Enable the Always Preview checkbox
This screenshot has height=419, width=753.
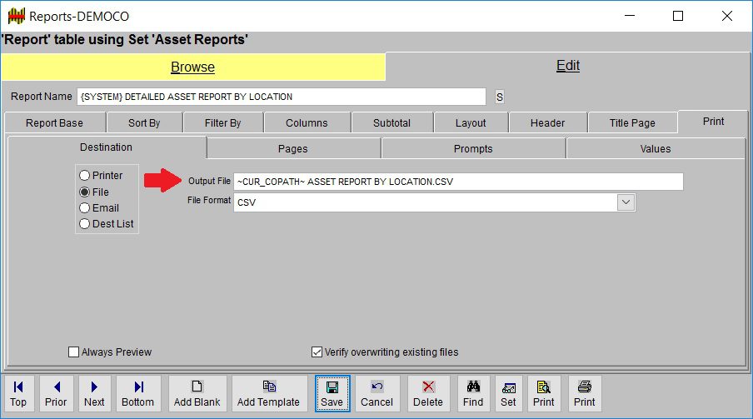(74, 352)
